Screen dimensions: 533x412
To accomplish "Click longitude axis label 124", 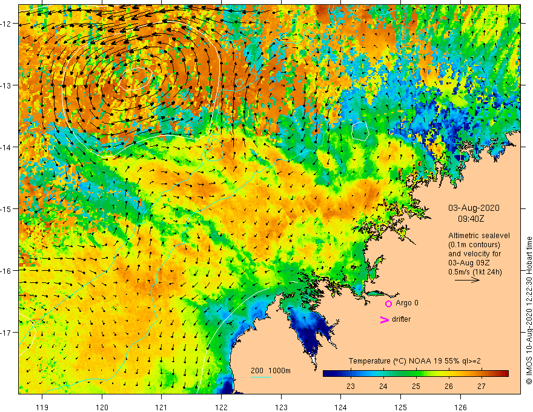I will 341,408.
